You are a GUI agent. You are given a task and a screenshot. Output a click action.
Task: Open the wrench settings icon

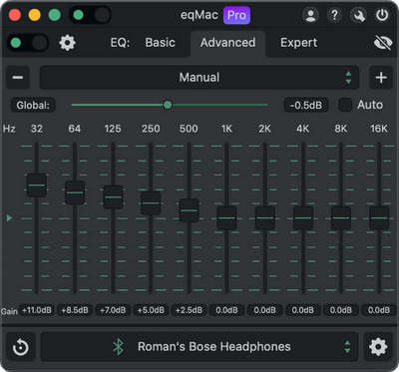358,15
